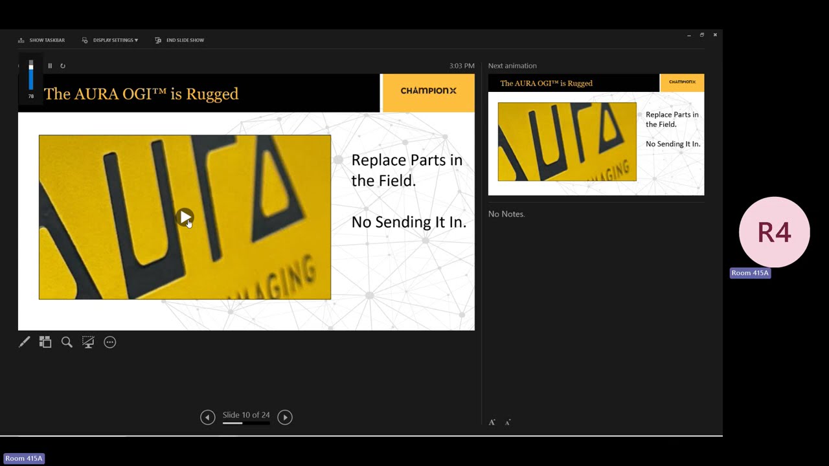The image size is (829, 466).
Task: Increase notes text size
Action: tap(492, 422)
